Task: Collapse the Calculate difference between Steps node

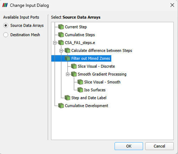Action: pos(61,51)
